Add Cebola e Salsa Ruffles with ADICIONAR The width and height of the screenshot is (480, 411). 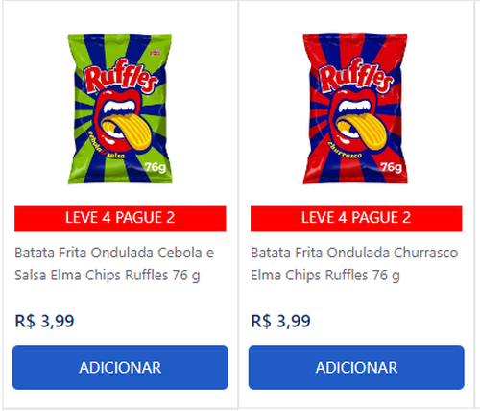(x=120, y=367)
